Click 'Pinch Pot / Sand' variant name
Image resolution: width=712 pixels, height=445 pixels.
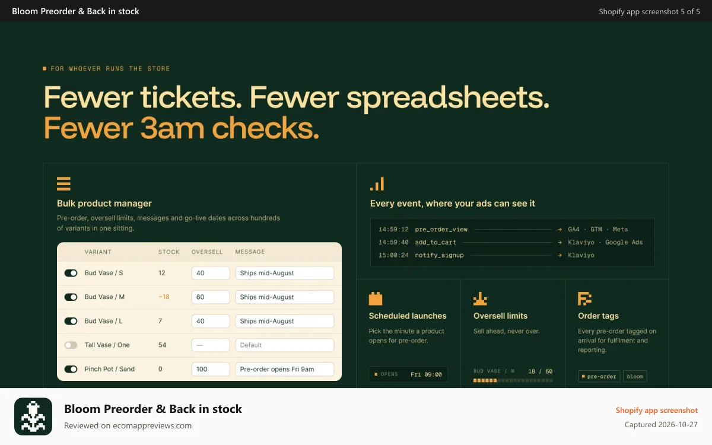(110, 369)
